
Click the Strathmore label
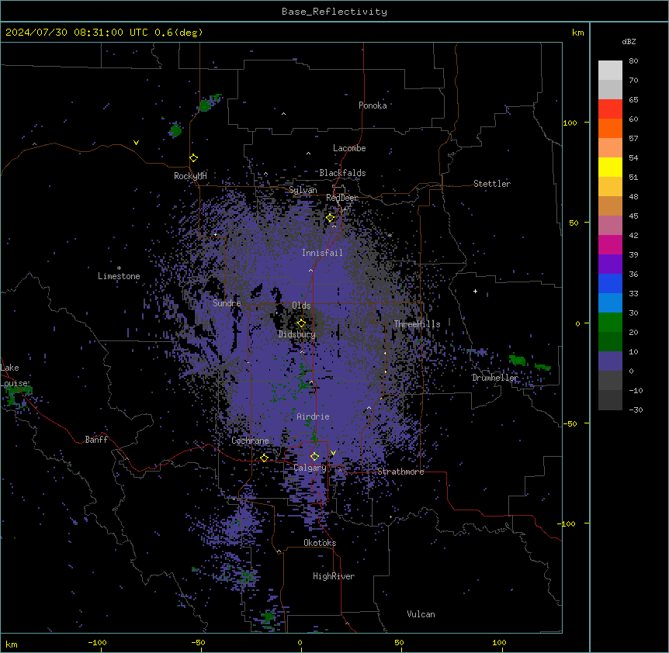coord(400,472)
